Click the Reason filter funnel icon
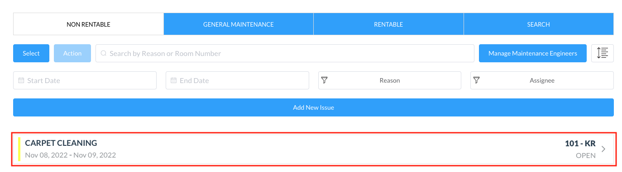This screenshot has width=622, height=172. pos(324,80)
